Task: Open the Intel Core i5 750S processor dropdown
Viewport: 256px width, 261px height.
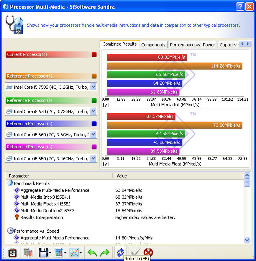Action: 51,87
